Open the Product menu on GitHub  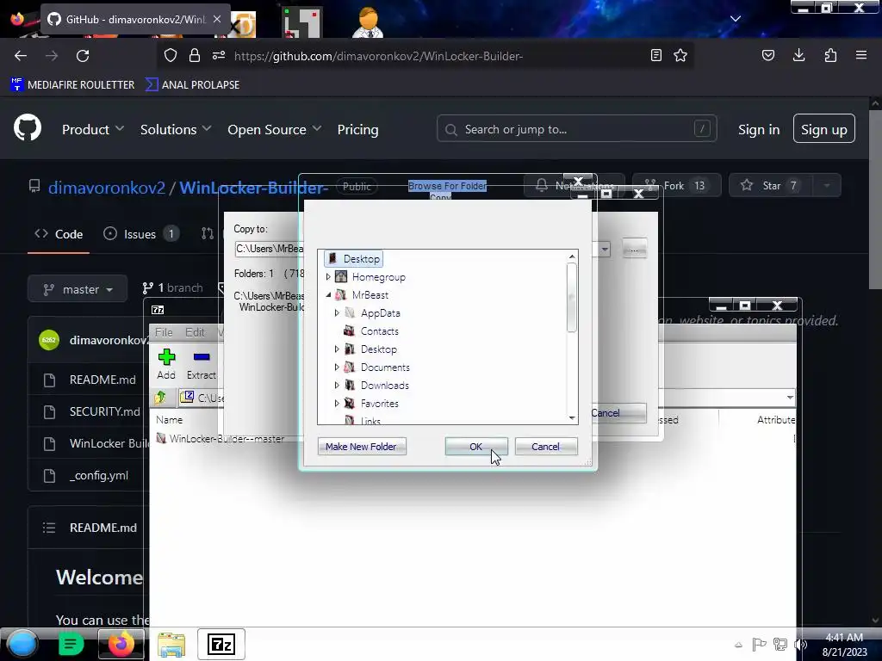[x=93, y=129]
